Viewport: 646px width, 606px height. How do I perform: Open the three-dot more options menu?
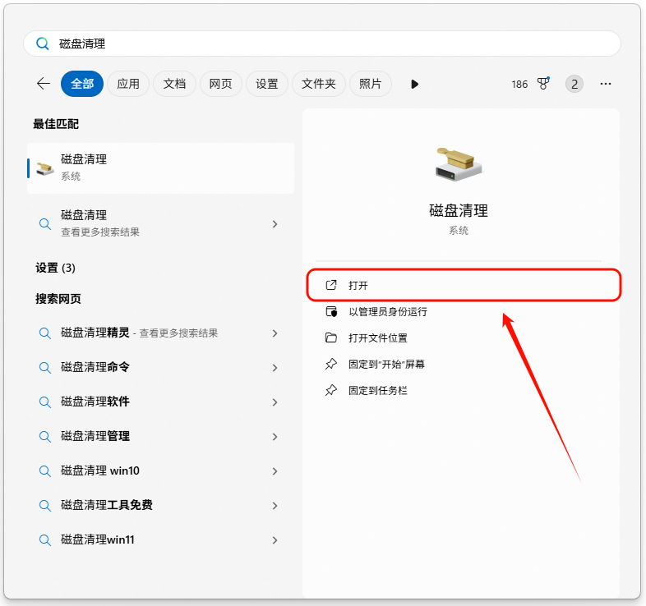(606, 84)
